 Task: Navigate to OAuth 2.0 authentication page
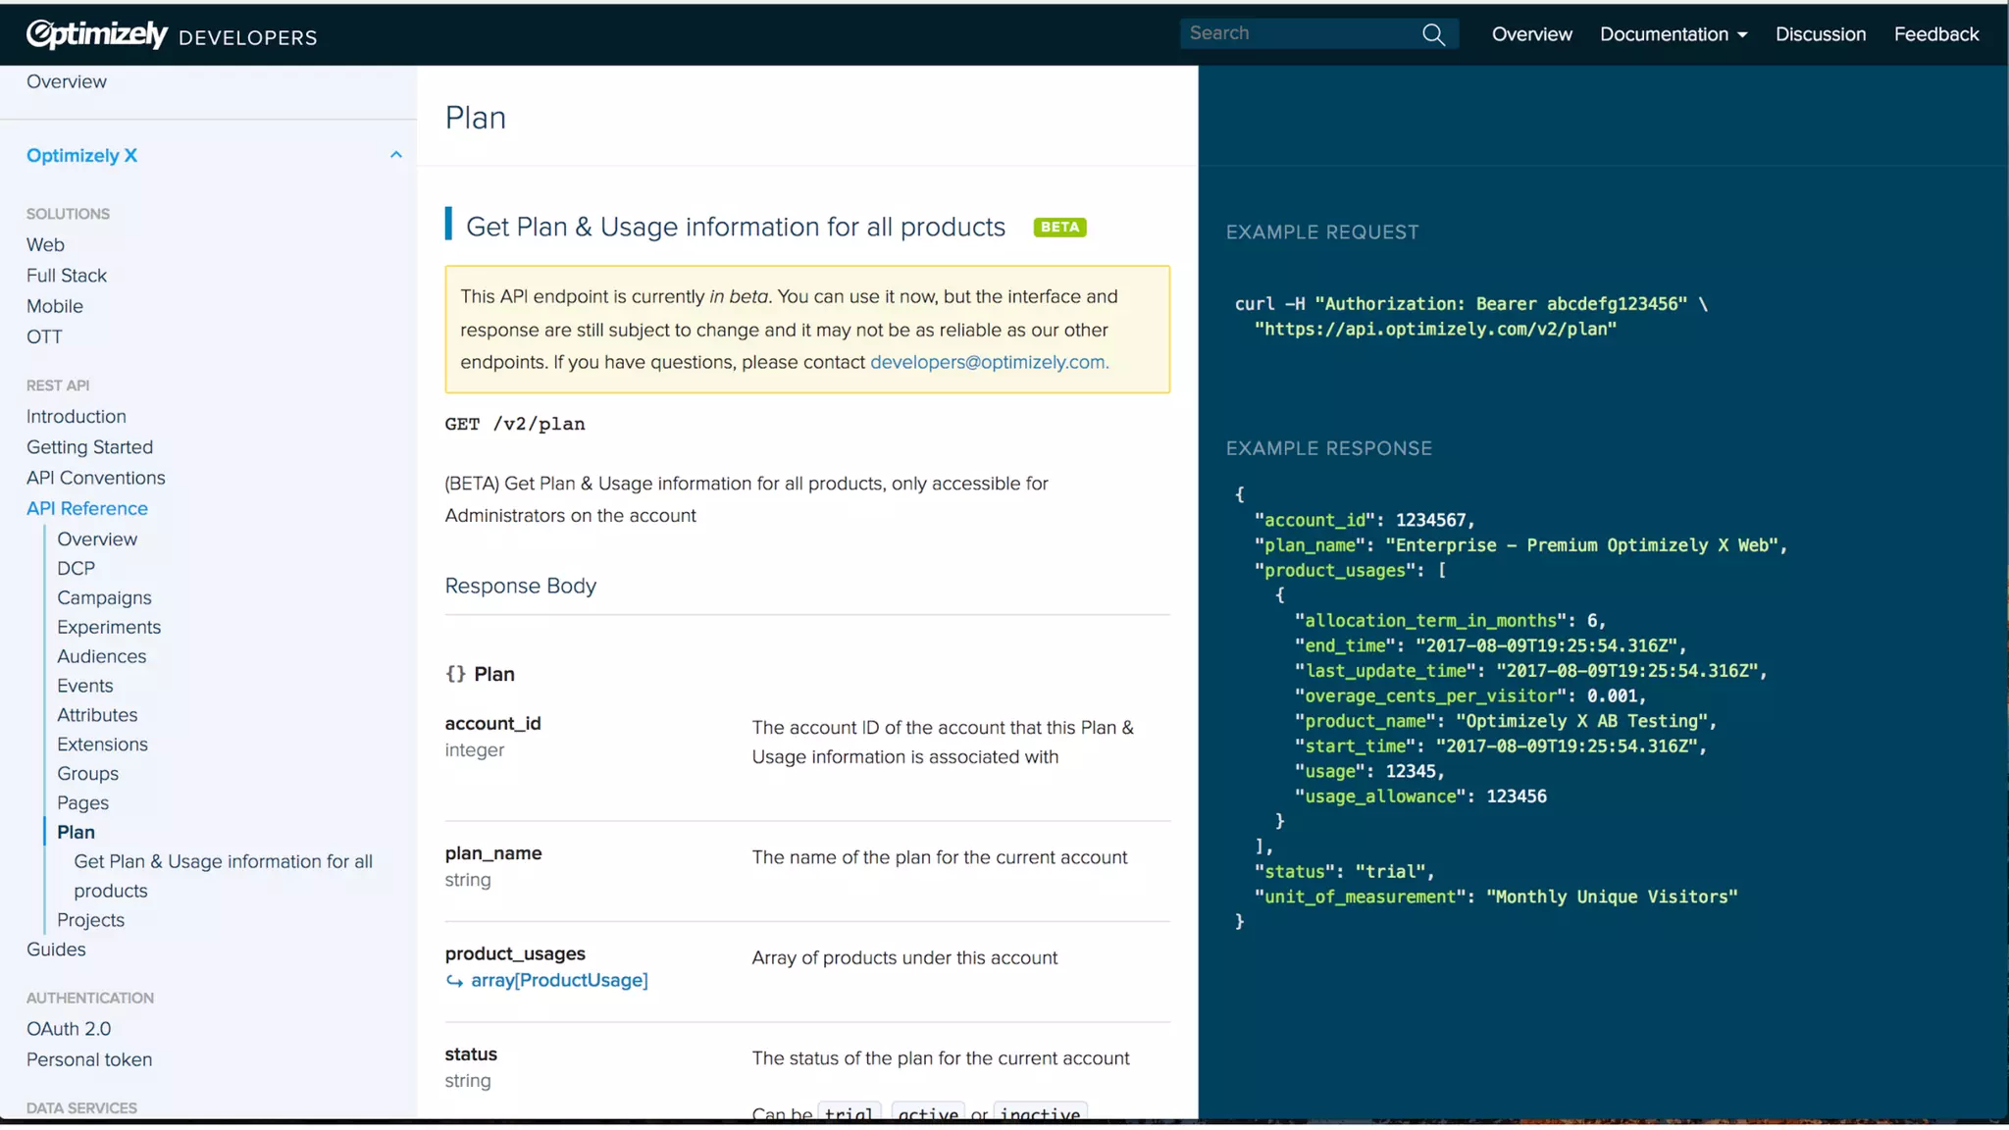point(69,1029)
